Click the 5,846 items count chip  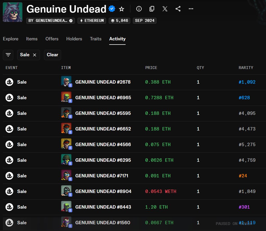click(x=119, y=21)
